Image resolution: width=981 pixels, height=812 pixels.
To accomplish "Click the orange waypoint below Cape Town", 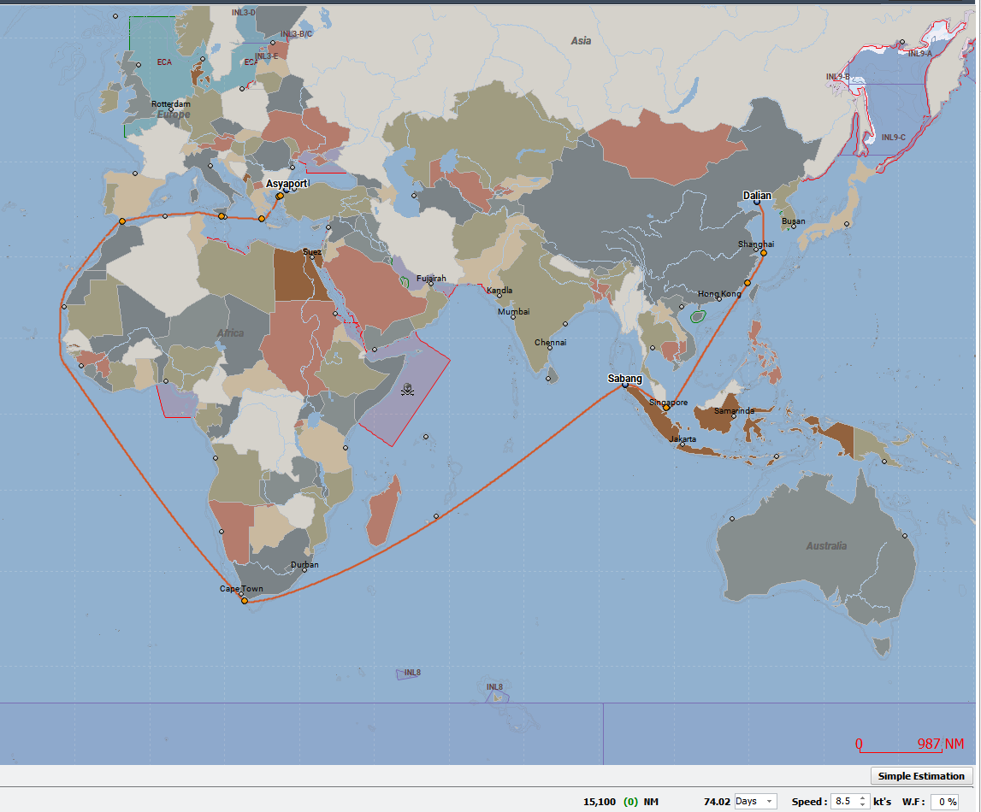I will pos(245,601).
